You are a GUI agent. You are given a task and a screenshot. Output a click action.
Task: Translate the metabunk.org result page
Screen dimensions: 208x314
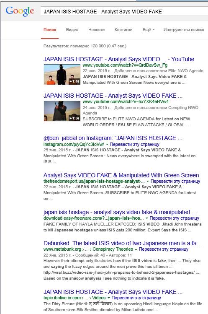coord(163,249)
